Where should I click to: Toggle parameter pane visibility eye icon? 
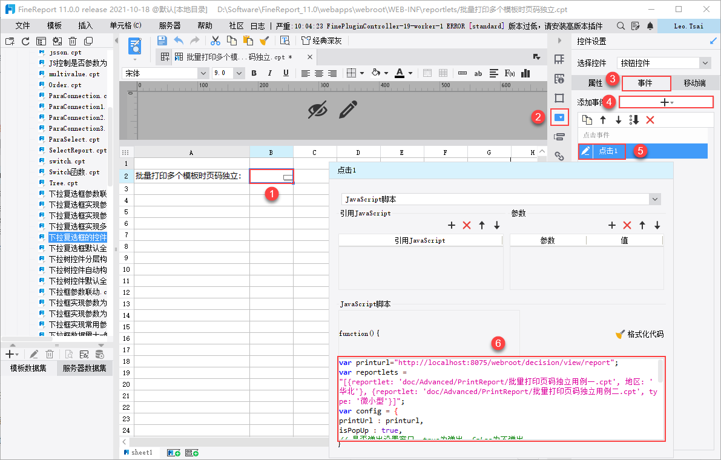tap(318, 110)
